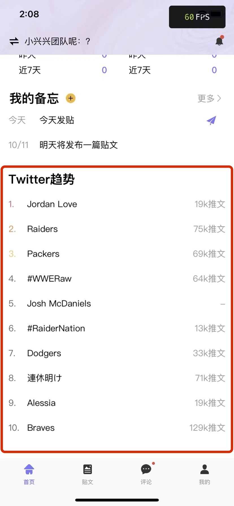
Task: View the #WWERaw hashtag trend
Action: [117, 279]
